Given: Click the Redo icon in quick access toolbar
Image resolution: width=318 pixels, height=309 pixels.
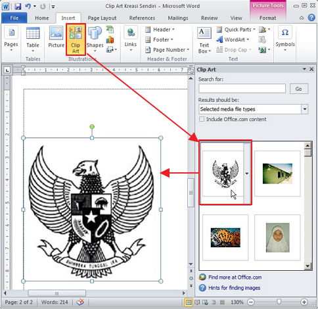Looking at the screenshot, I should coord(43,7).
